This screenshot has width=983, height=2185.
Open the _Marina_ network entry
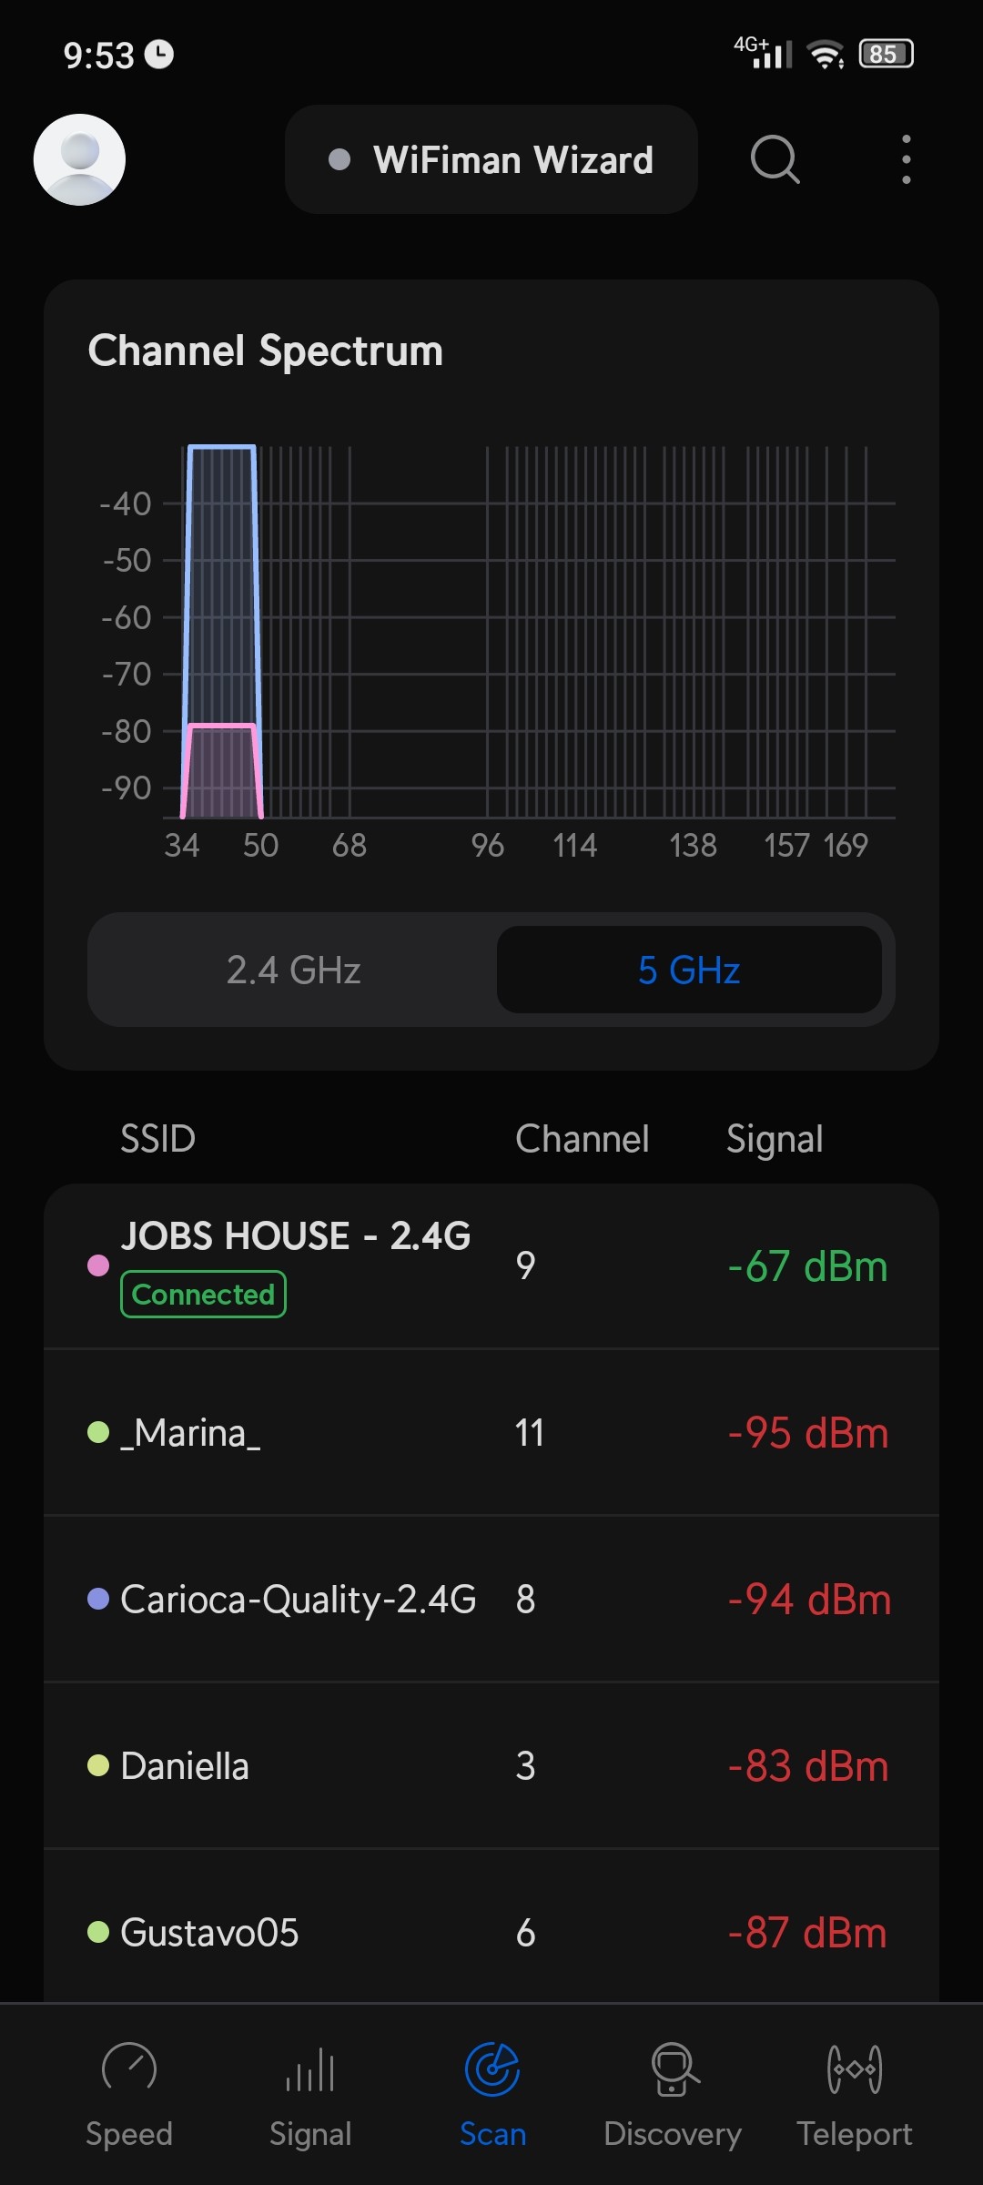tap(491, 1433)
